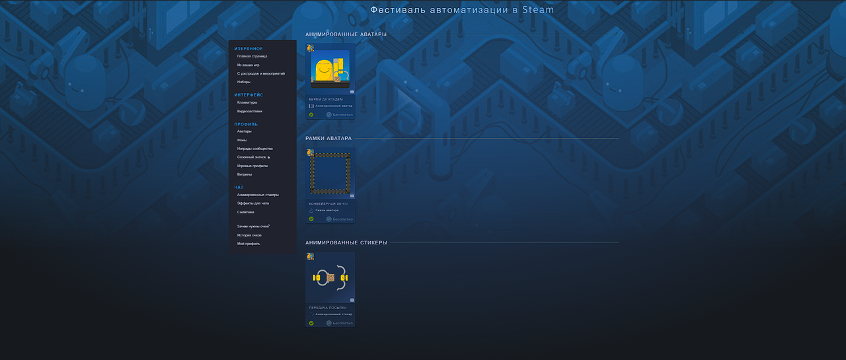Viewport: 846px width, 360px height.
Task: Open the Передача посылки sticker thumbnail
Action: click(x=330, y=277)
